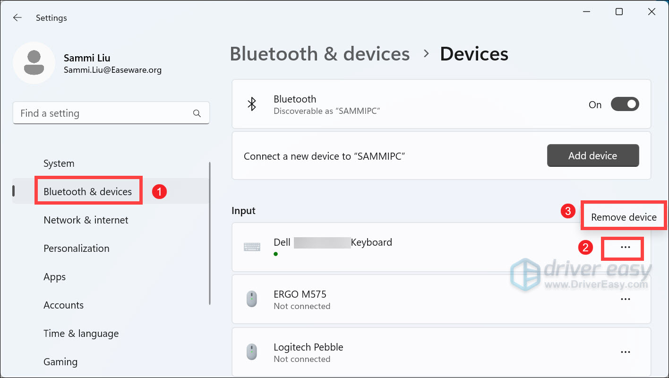Open the Gaming settings page
The height and width of the screenshot is (378, 669).
click(x=60, y=361)
